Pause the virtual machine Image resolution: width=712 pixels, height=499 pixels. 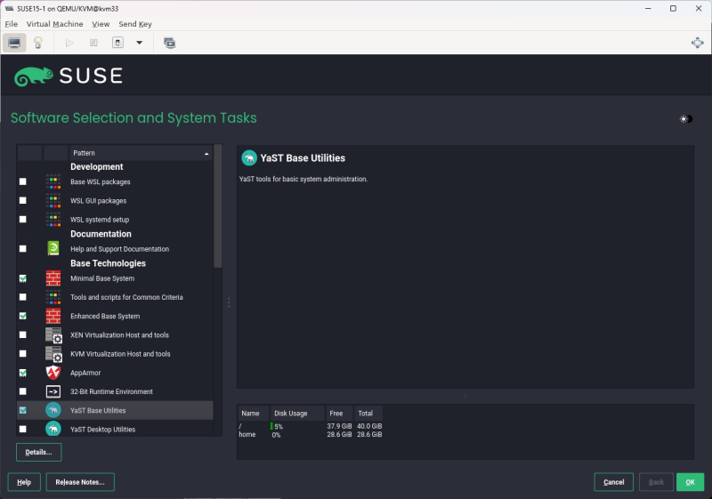click(x=93, y=43)
